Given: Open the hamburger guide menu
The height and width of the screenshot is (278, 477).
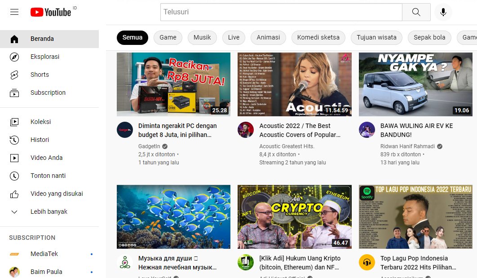Looking at the screenshot, I should point(14,12).
